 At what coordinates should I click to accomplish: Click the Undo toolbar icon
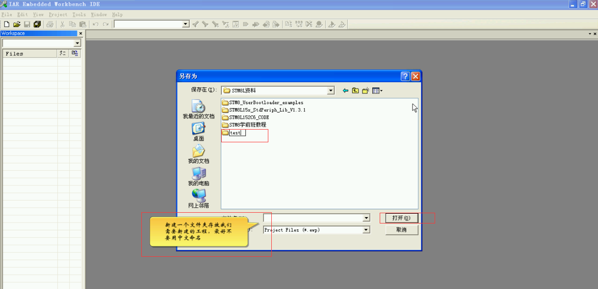(95, 24)
